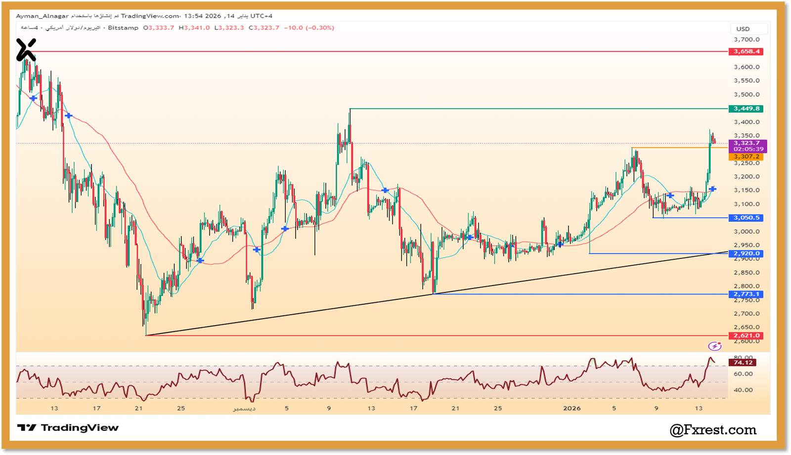
Task: Click the 2026 label on date axis
Action: pyautogui.click(x=572, y=408)
